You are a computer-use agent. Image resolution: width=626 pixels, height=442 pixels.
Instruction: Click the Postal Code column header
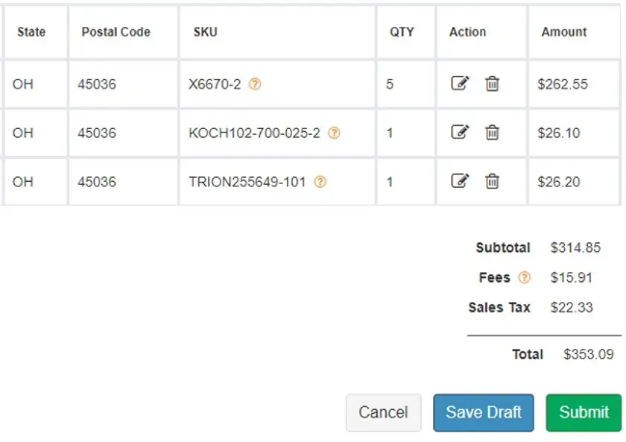[116, 32]
